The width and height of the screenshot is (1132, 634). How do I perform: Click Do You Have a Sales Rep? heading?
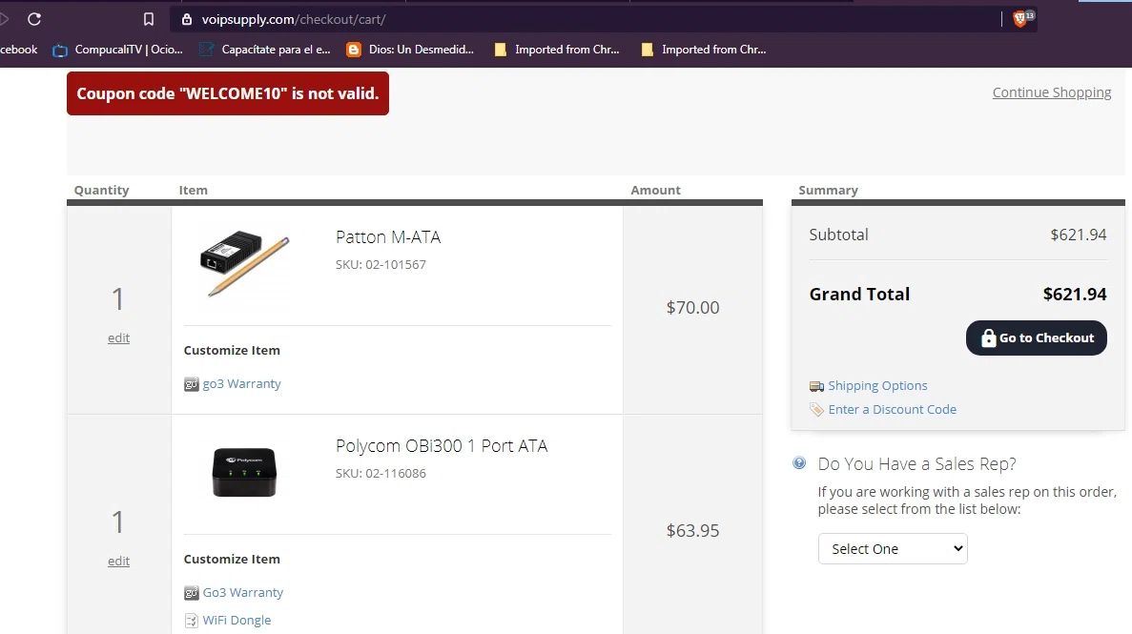(916, 463)
